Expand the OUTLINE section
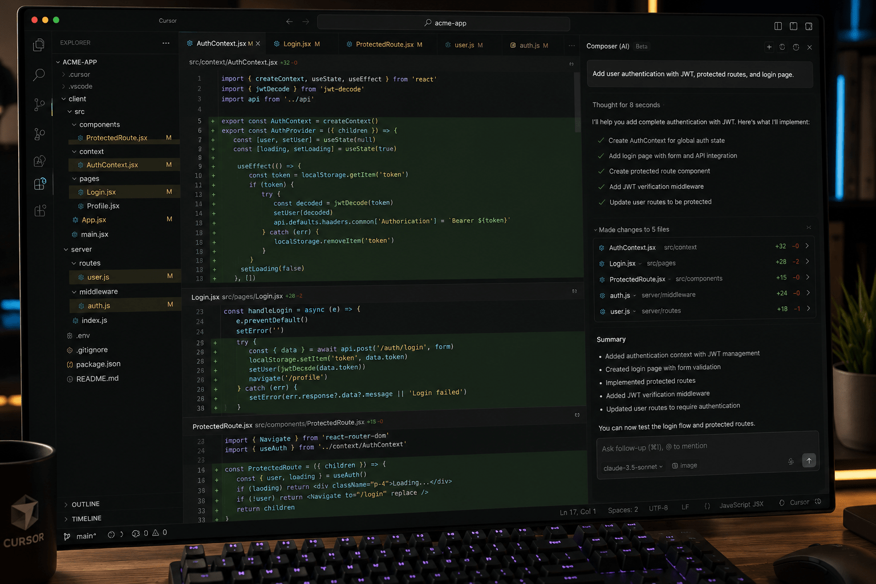Viewport: 876px width, 584px height. [82, 504]
